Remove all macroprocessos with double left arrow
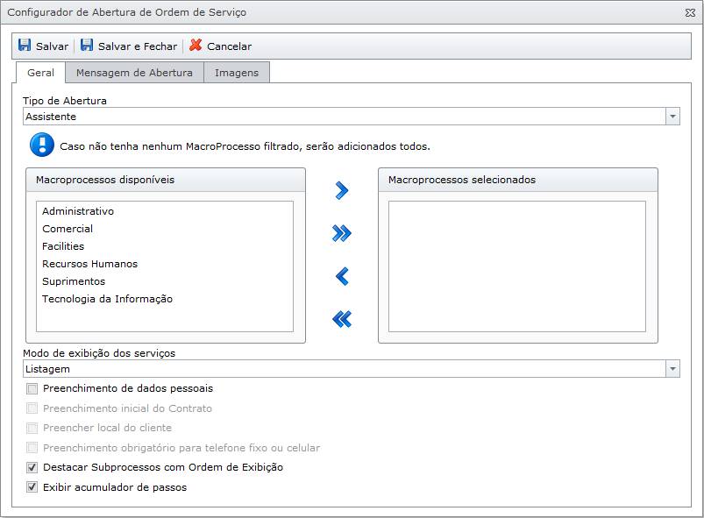 342,319
